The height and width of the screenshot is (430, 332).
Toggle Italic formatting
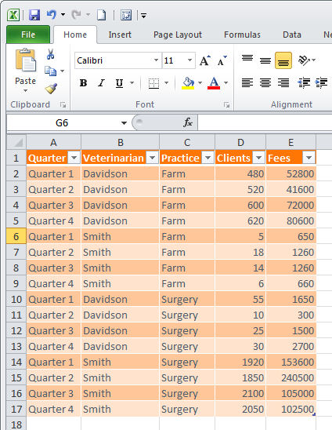[x=101, y=83]
